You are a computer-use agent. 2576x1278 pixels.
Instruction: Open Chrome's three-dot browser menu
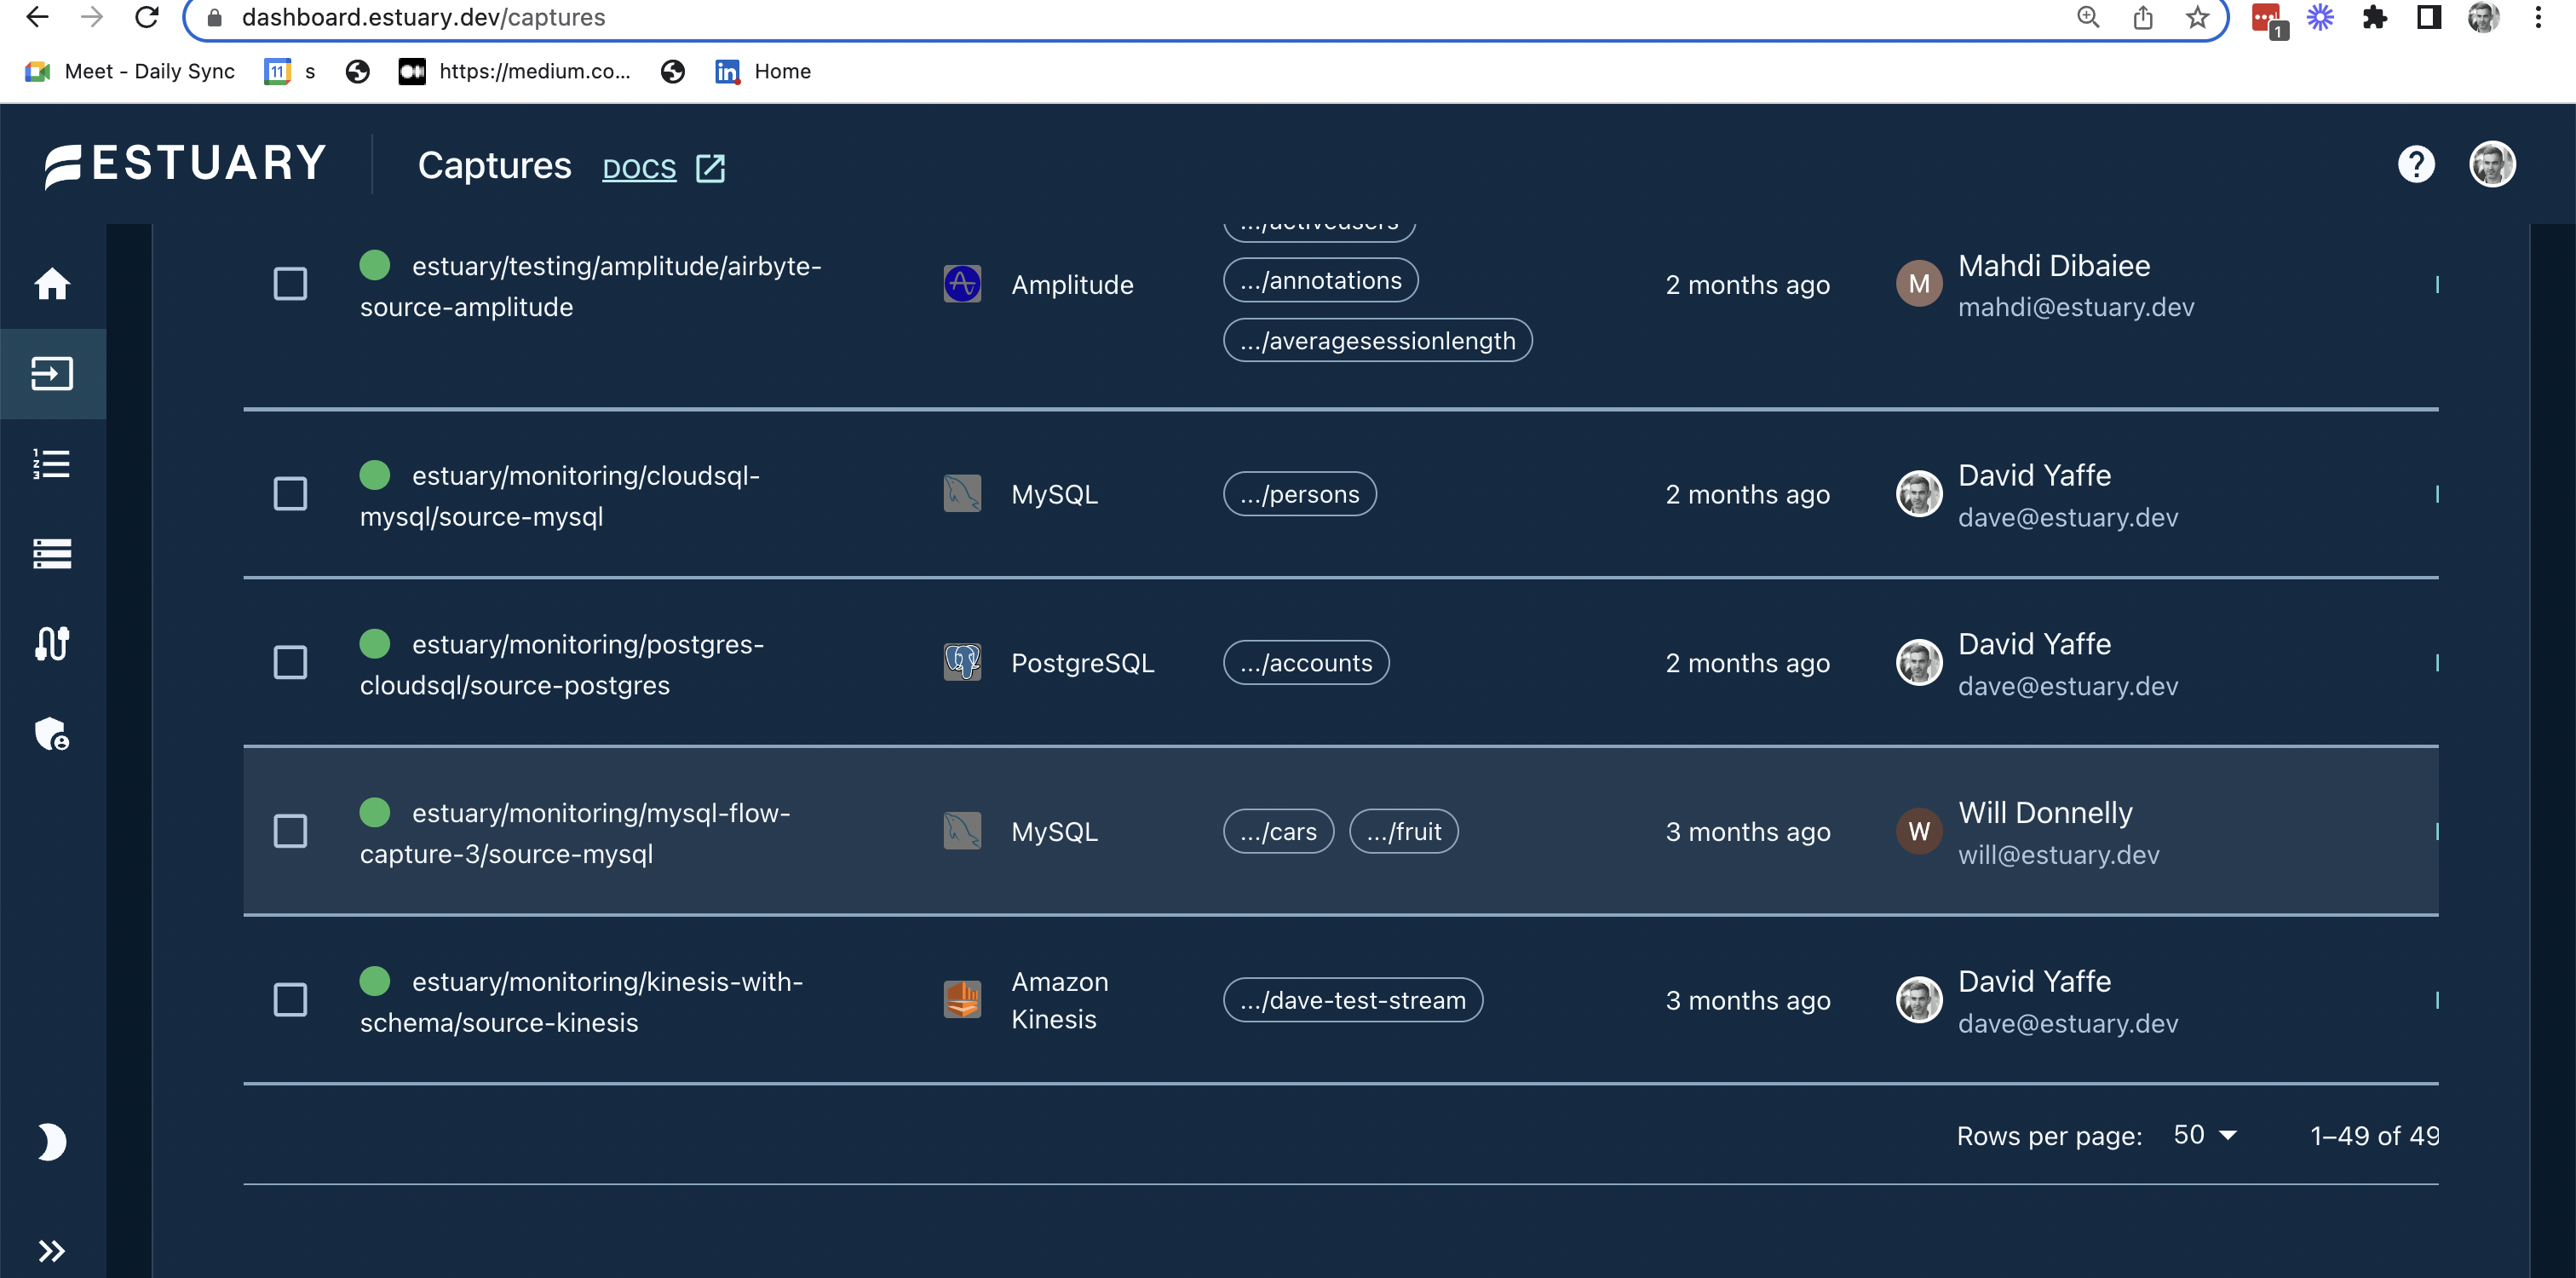tap(2538, 17)
